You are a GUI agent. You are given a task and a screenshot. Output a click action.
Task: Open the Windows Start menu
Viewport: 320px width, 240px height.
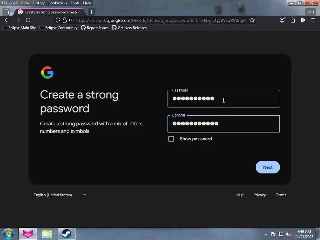[x=8, y=234]
